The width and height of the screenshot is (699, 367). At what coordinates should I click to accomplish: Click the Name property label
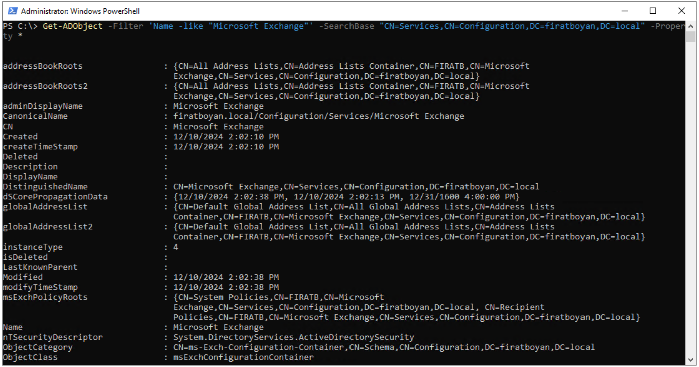click(x=13, y=327)
